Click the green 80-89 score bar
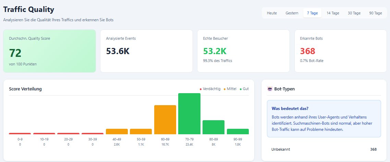Screen dimensions: 390x162 pyautogui.click(x=214, y=127)
